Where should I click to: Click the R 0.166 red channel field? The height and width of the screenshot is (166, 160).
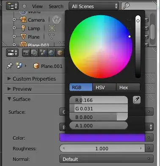pos(99,100)
